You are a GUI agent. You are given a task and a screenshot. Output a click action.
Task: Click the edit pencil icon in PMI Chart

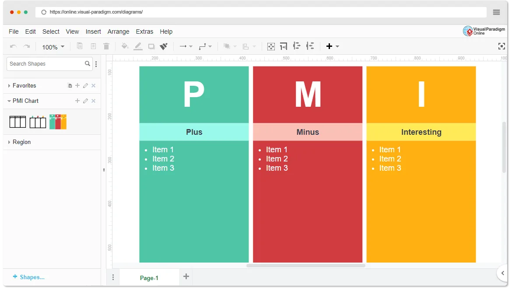click(x=85, y=101)
